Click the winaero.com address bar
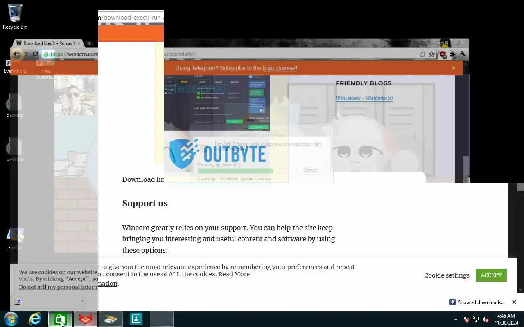 (229, 54)
